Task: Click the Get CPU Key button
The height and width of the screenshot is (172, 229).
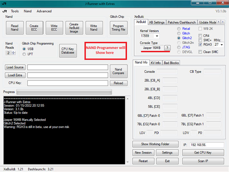Action: tap(203, 152)
